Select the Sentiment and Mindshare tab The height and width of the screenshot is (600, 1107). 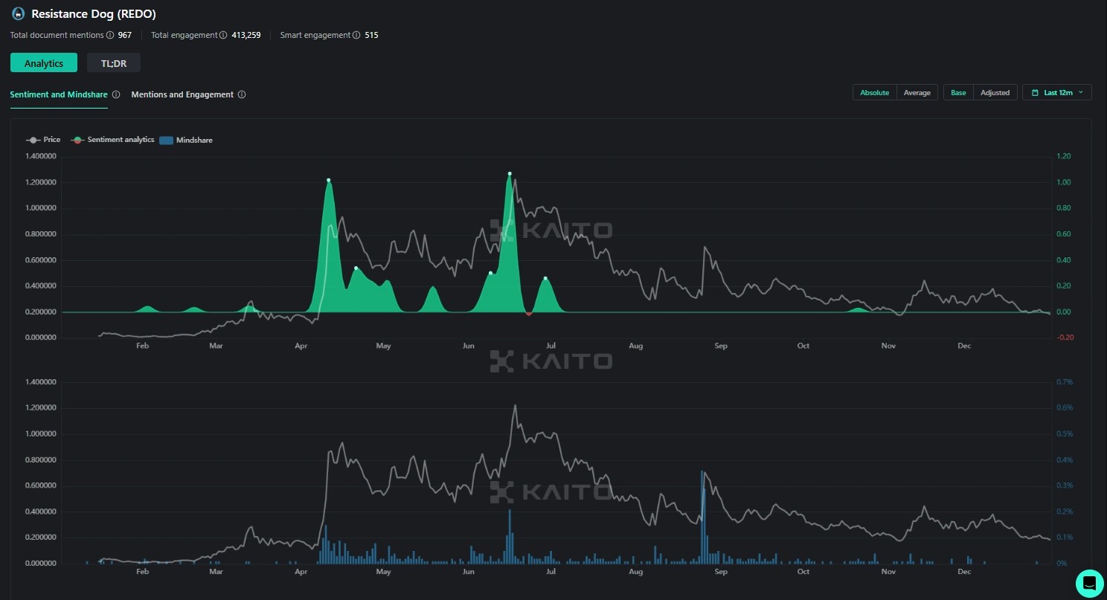[59, 94]
